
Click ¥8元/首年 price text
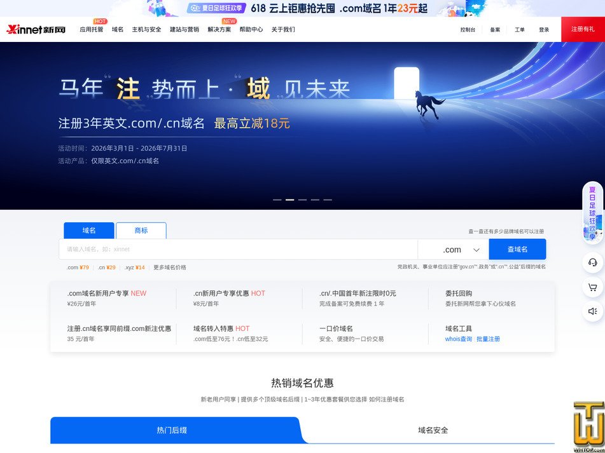(206, 304)
